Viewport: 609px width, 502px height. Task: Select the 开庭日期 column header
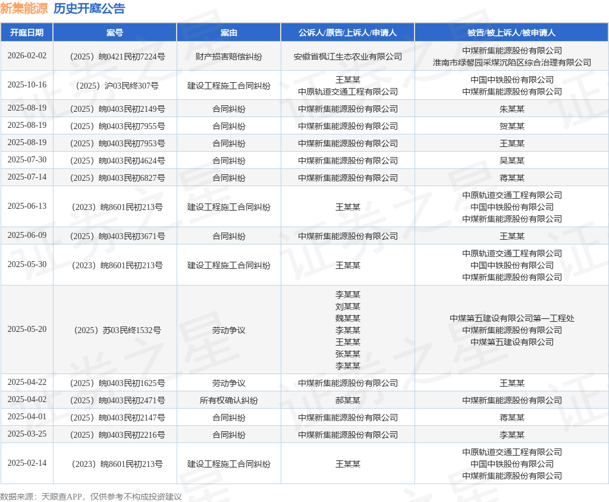pos(27,33)
